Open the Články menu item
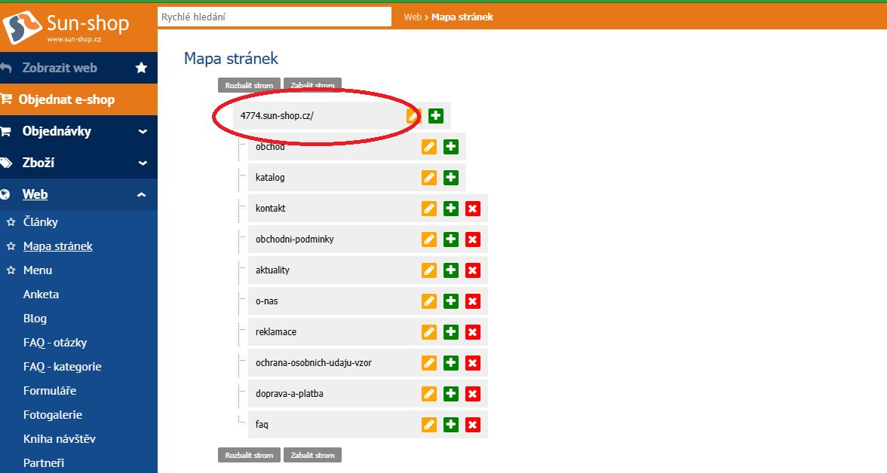The image size is (887, 473). click(x=41, y=222)
